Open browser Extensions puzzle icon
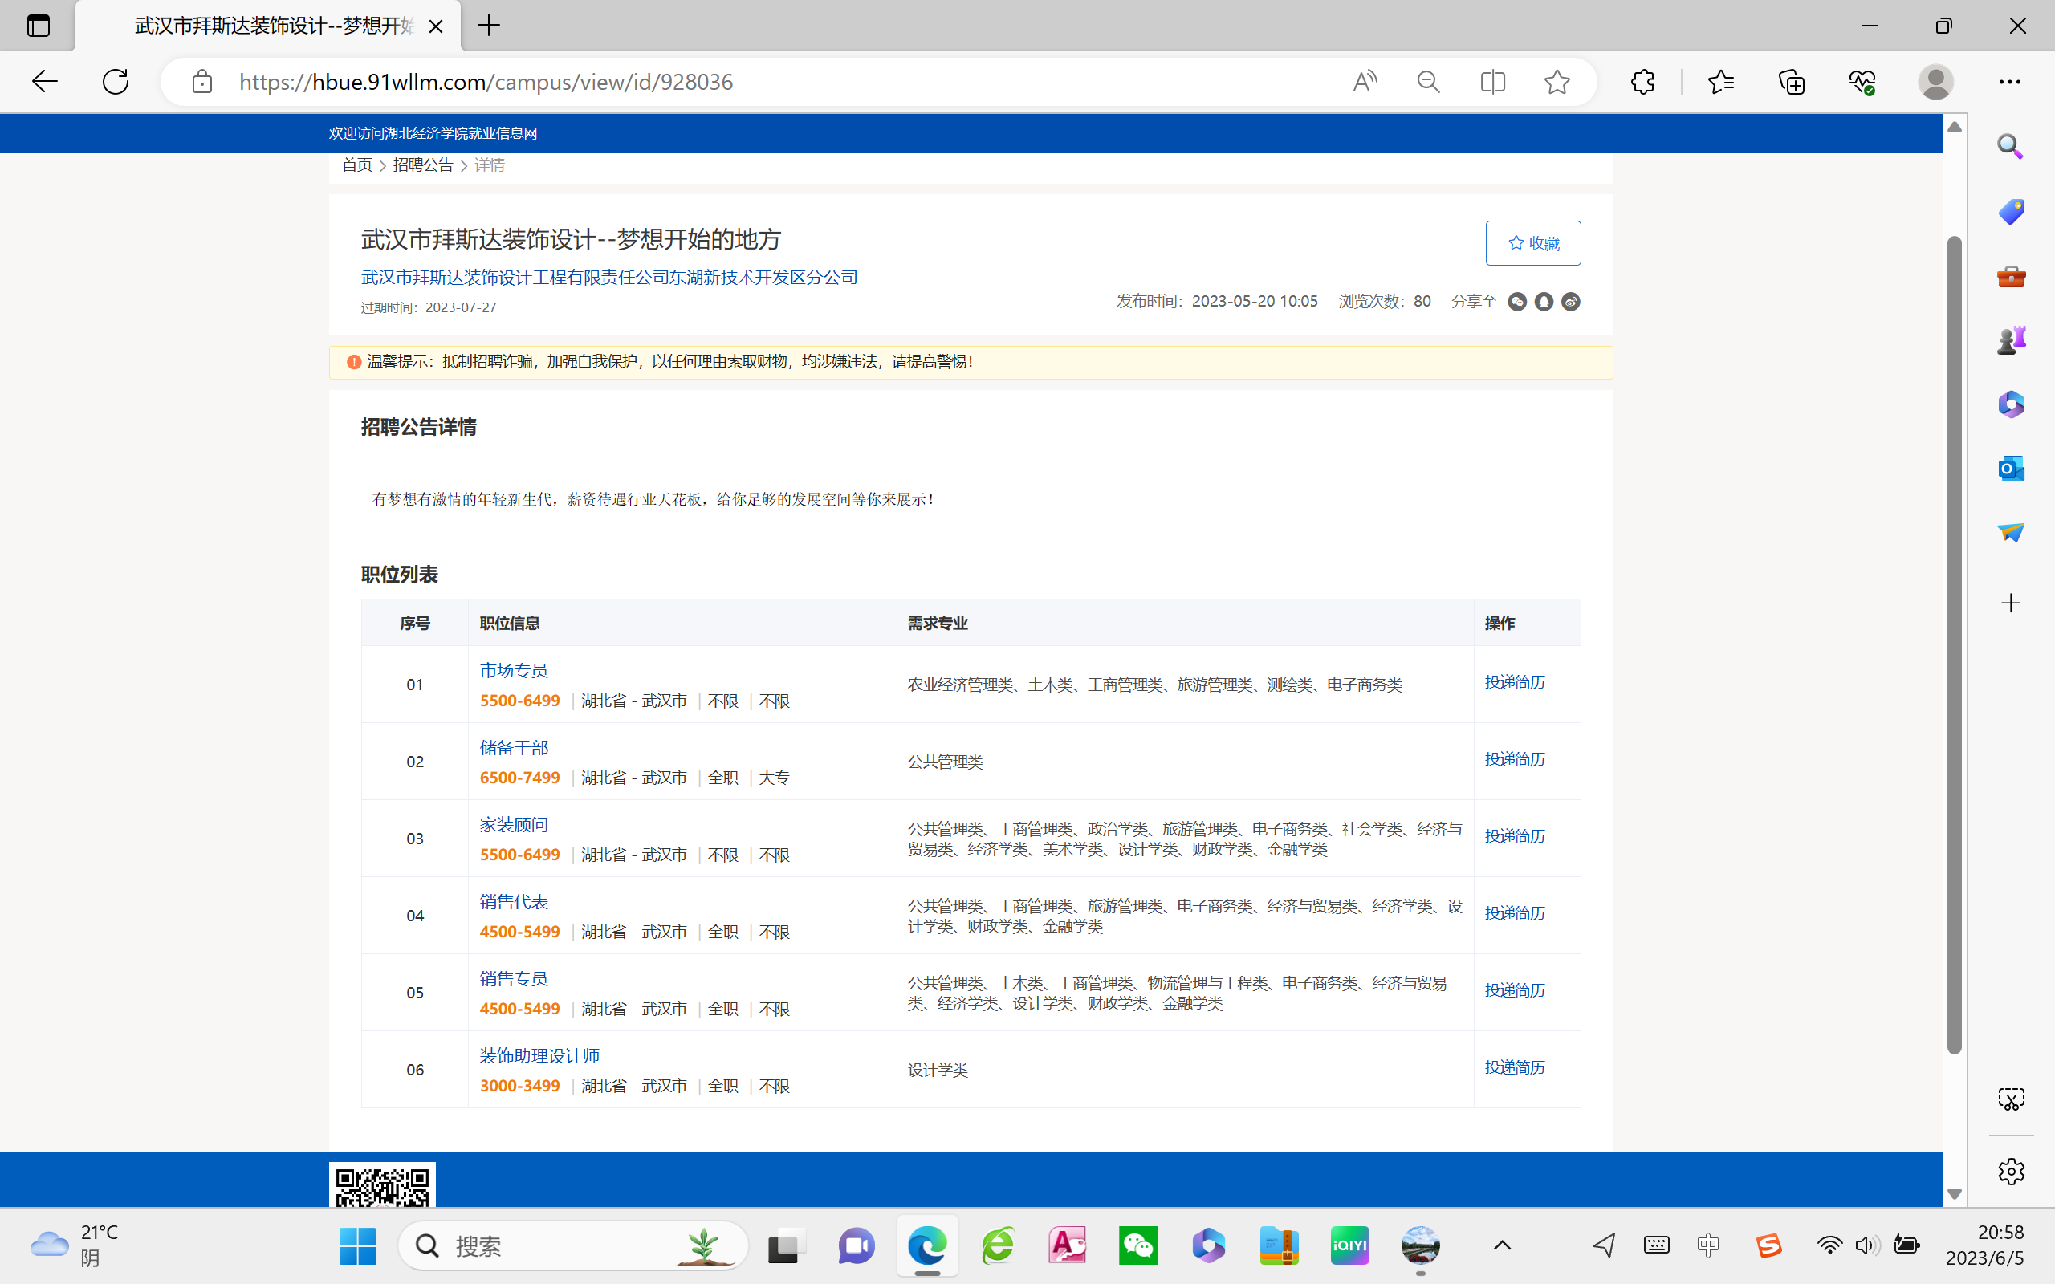 (1642, 82)
